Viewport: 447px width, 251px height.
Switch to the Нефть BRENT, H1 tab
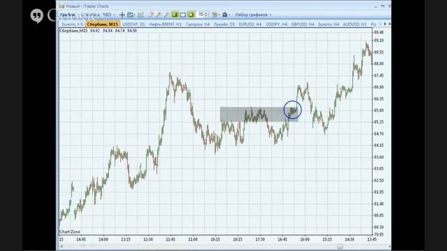click(x=165, y=24)
